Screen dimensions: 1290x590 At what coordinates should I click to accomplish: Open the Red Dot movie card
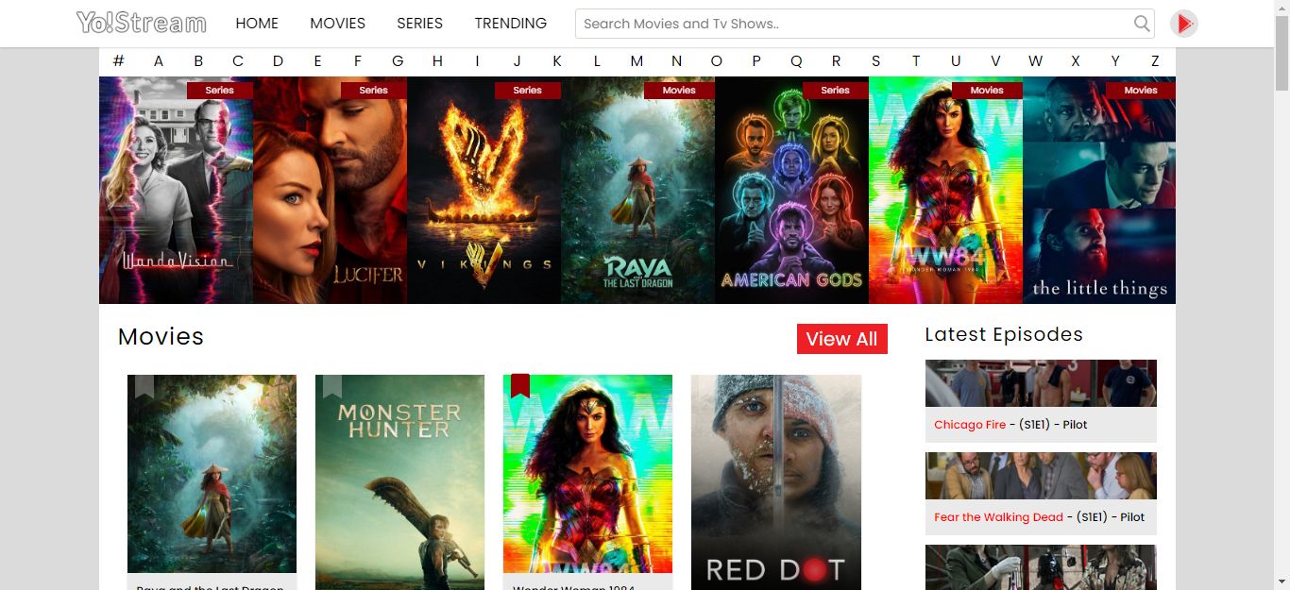pos(776,482)
